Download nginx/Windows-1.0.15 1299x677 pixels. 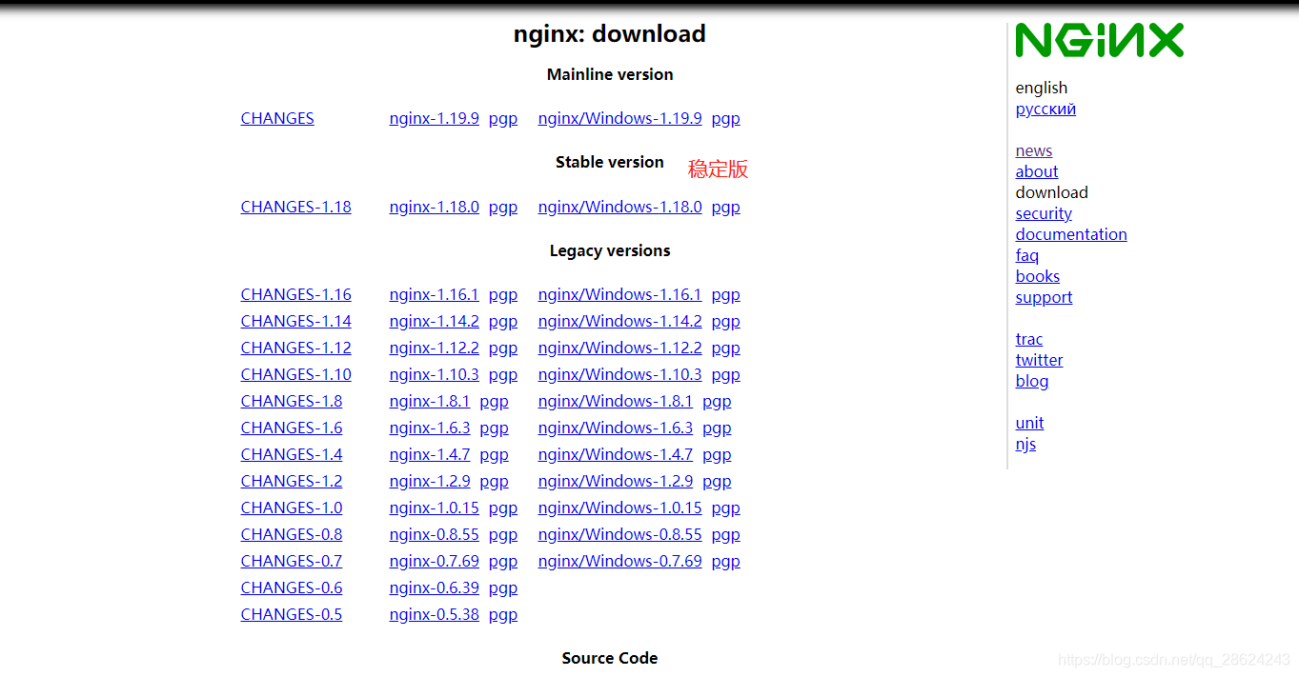point(619,508)
